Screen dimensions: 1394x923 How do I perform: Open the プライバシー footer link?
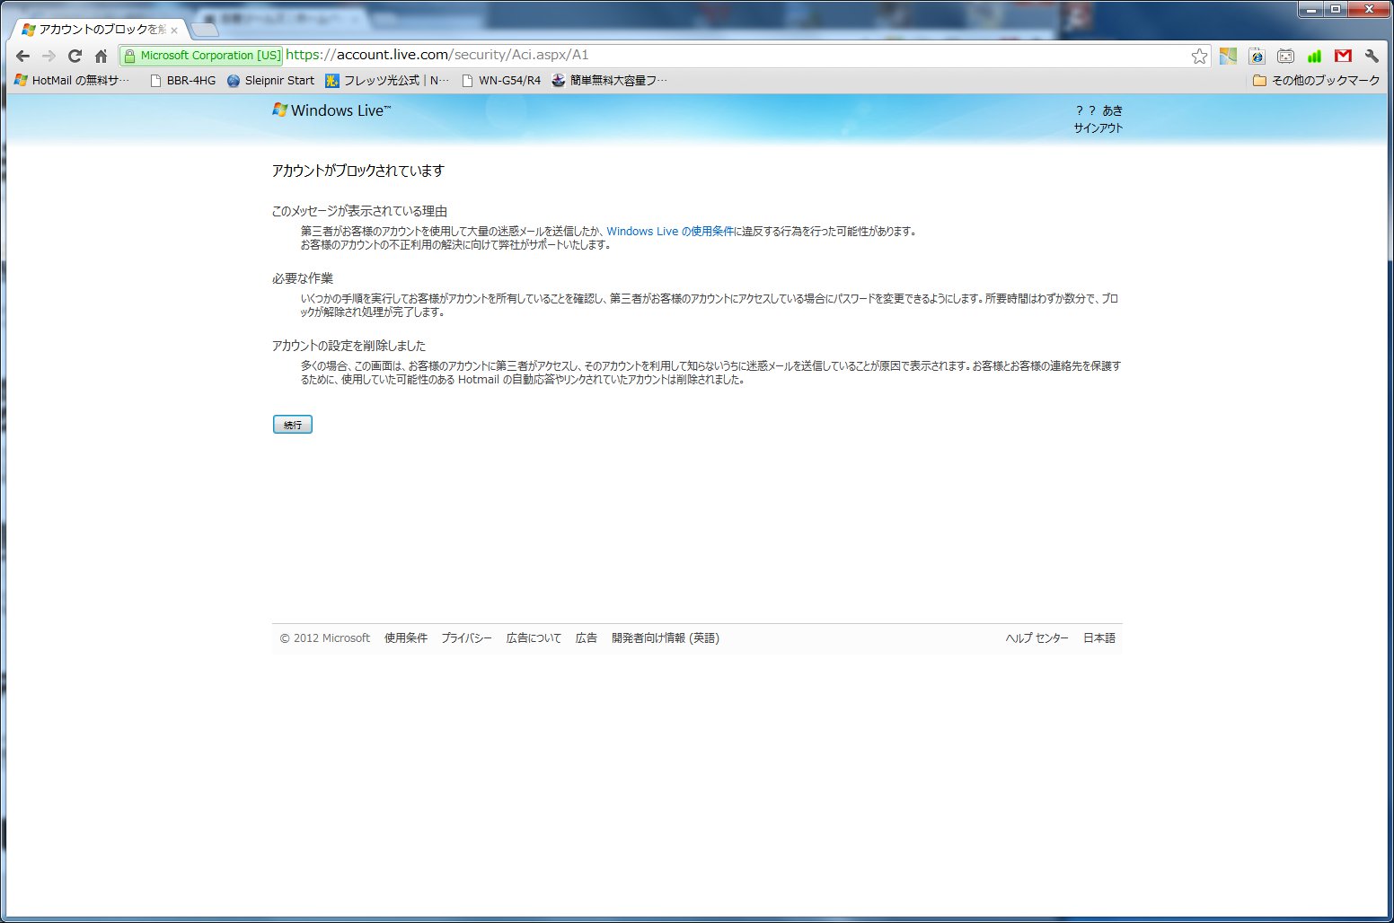tap(466, 638)
